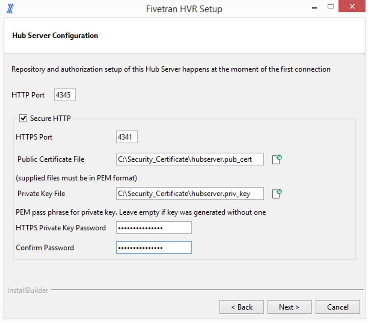Uncheck the Secure HTTP checkbox
The width and height of the screenshot is (368, 323).
[x=23, y=118]
